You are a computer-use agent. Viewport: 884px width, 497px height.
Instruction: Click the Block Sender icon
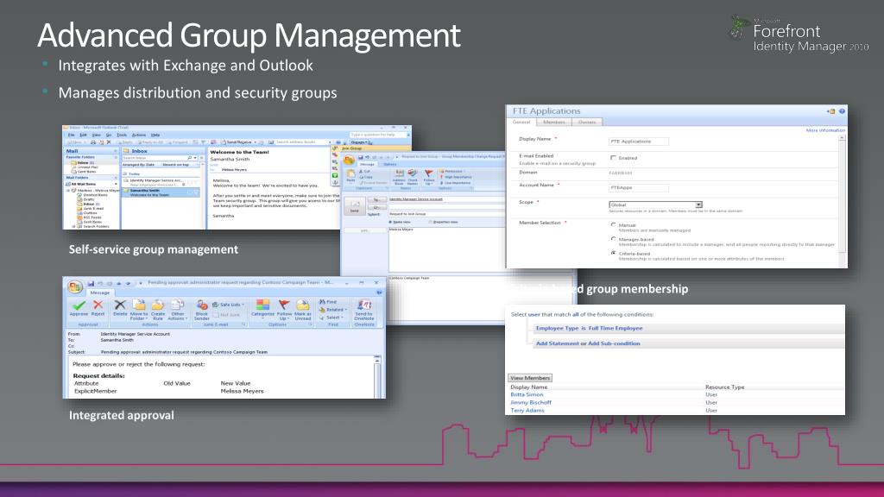[x=202, y=305]
